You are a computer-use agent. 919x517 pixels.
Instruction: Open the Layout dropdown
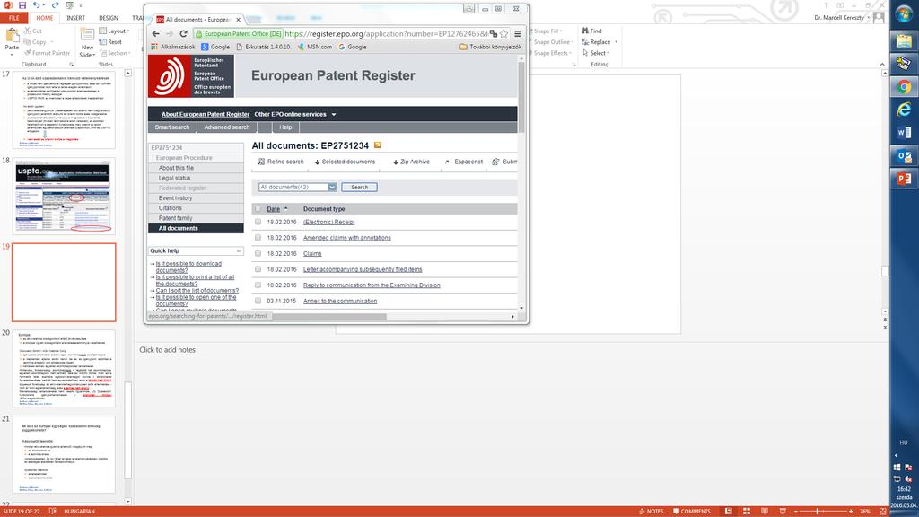[x=114, y=31]
